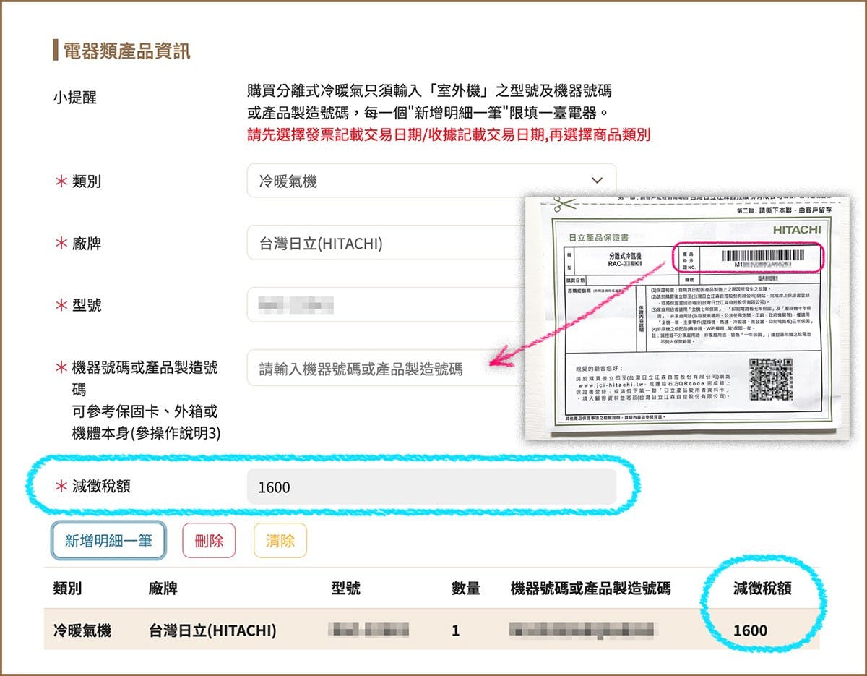Click the 數量 column header in the table
The width and height of the screenshot is (867, 676).
[466, 588]
